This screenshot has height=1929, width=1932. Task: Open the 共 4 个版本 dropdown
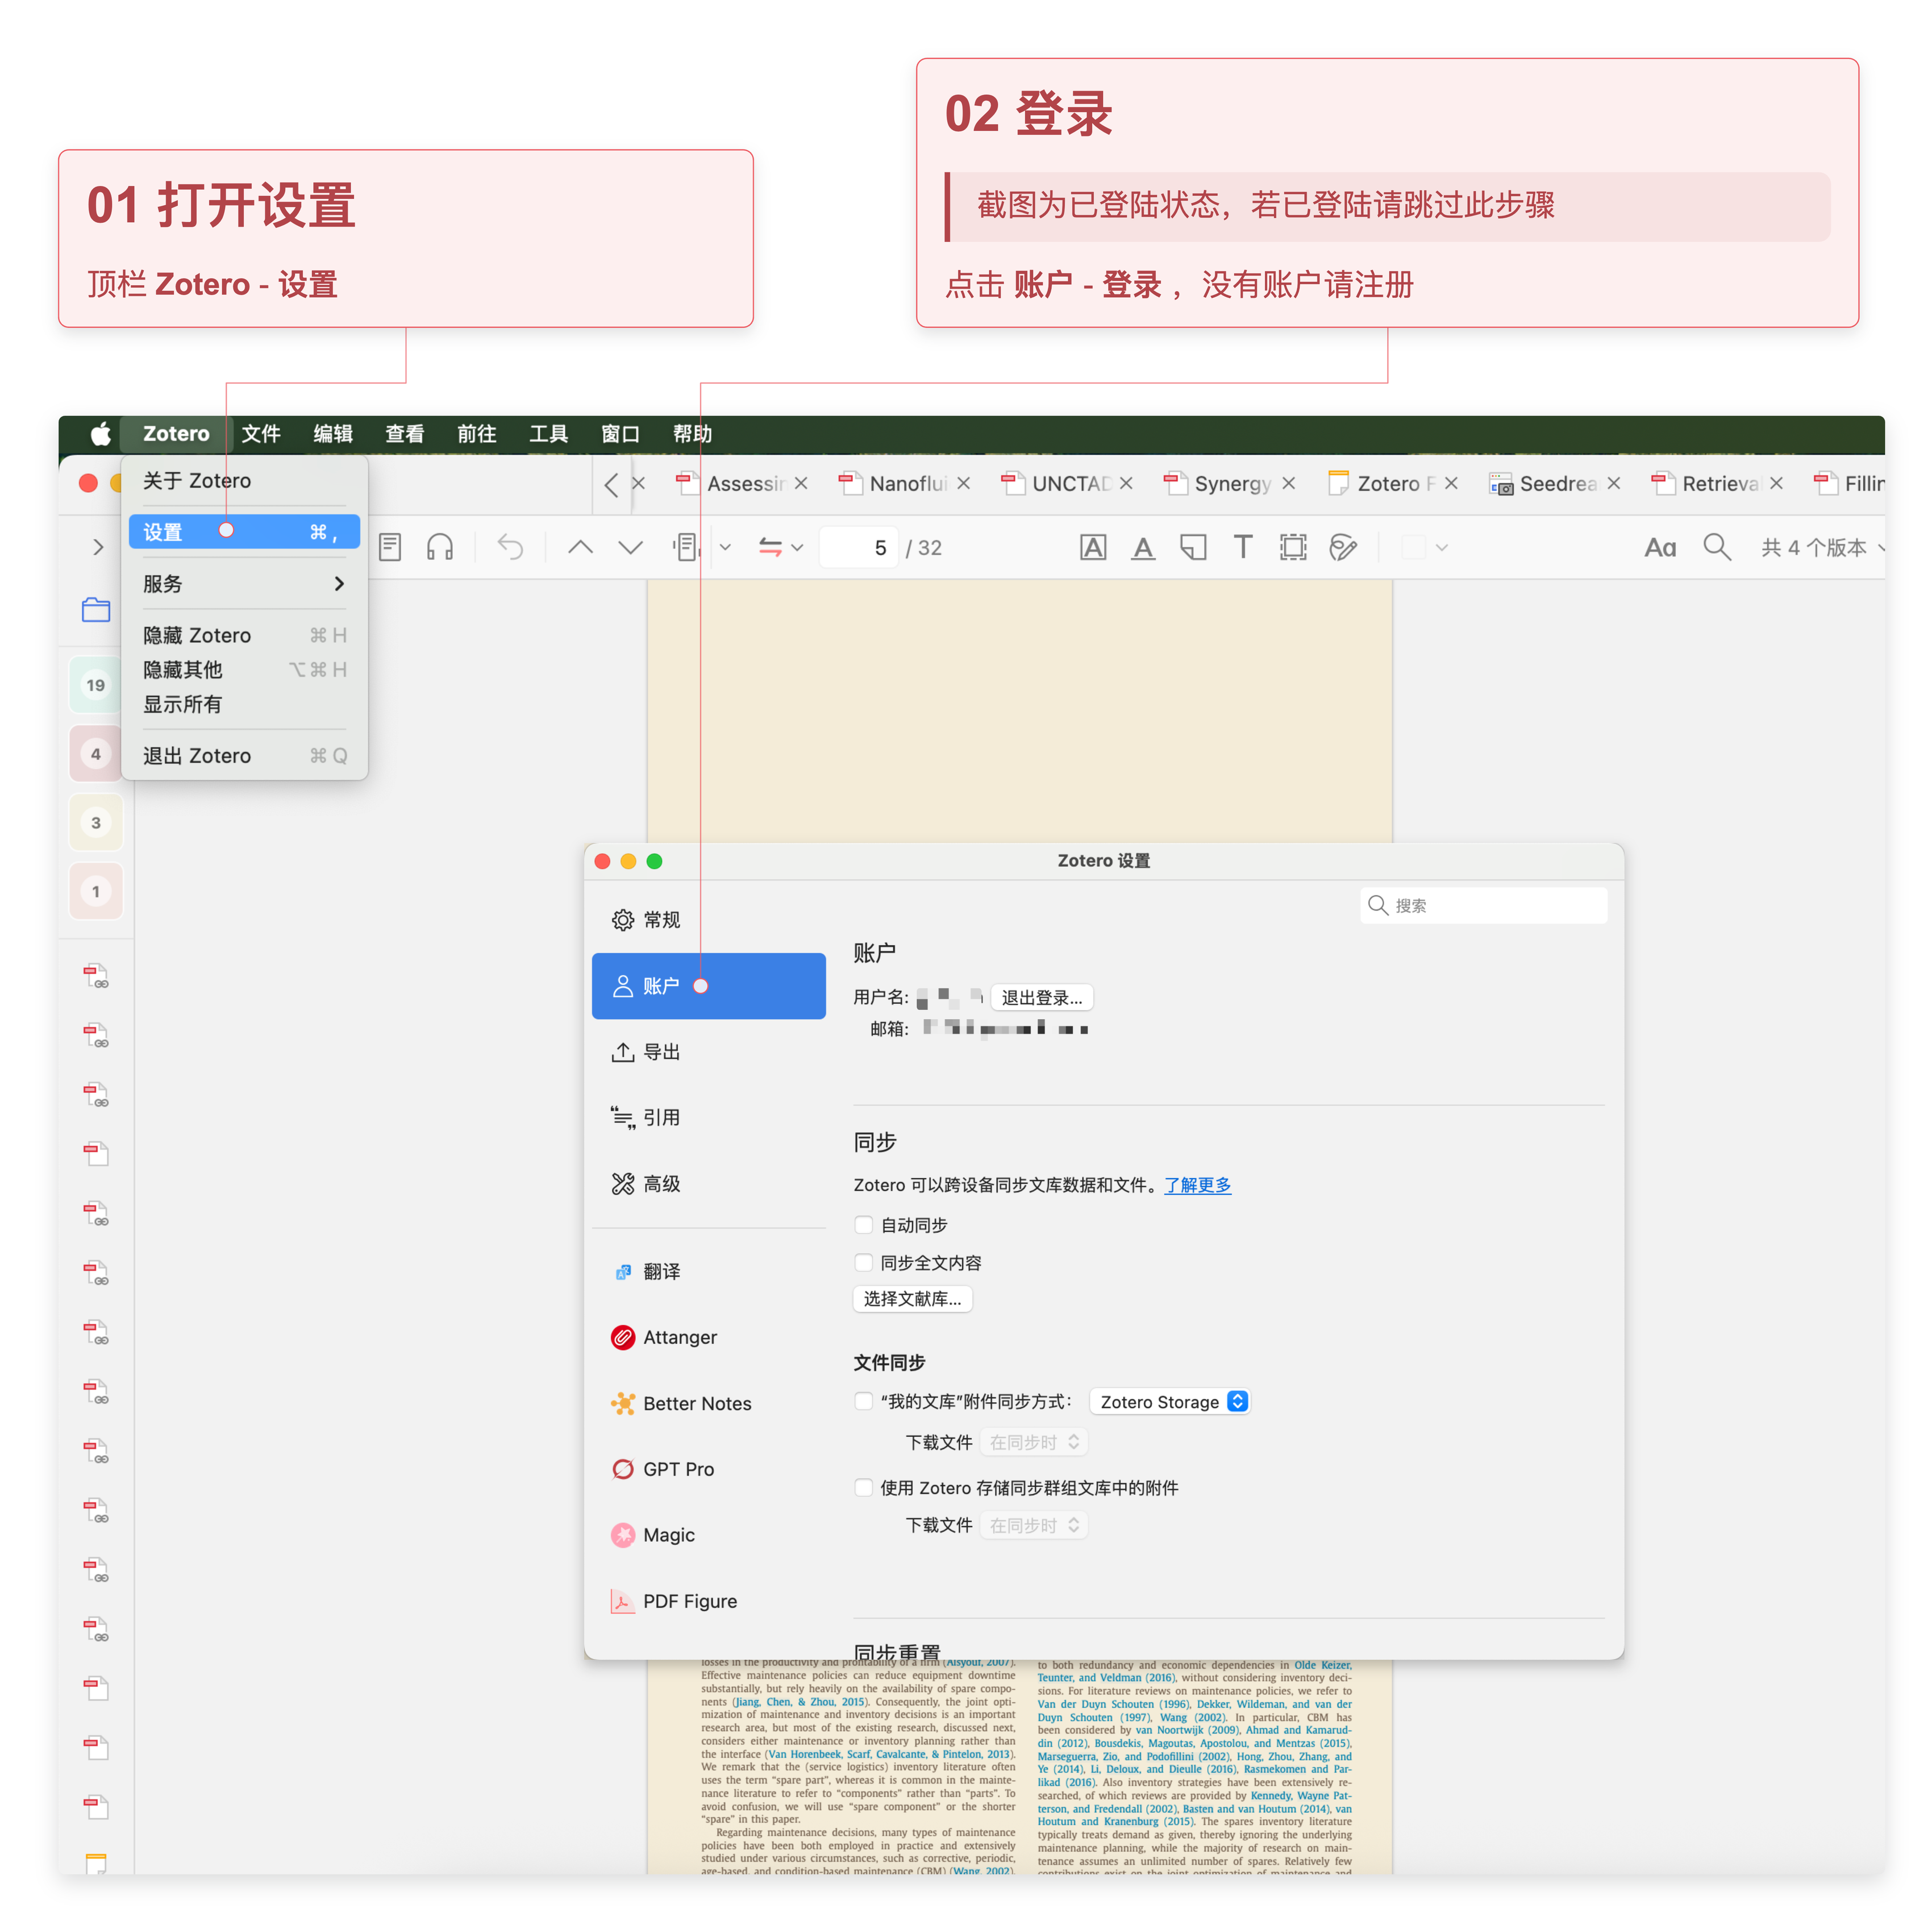1822,548
